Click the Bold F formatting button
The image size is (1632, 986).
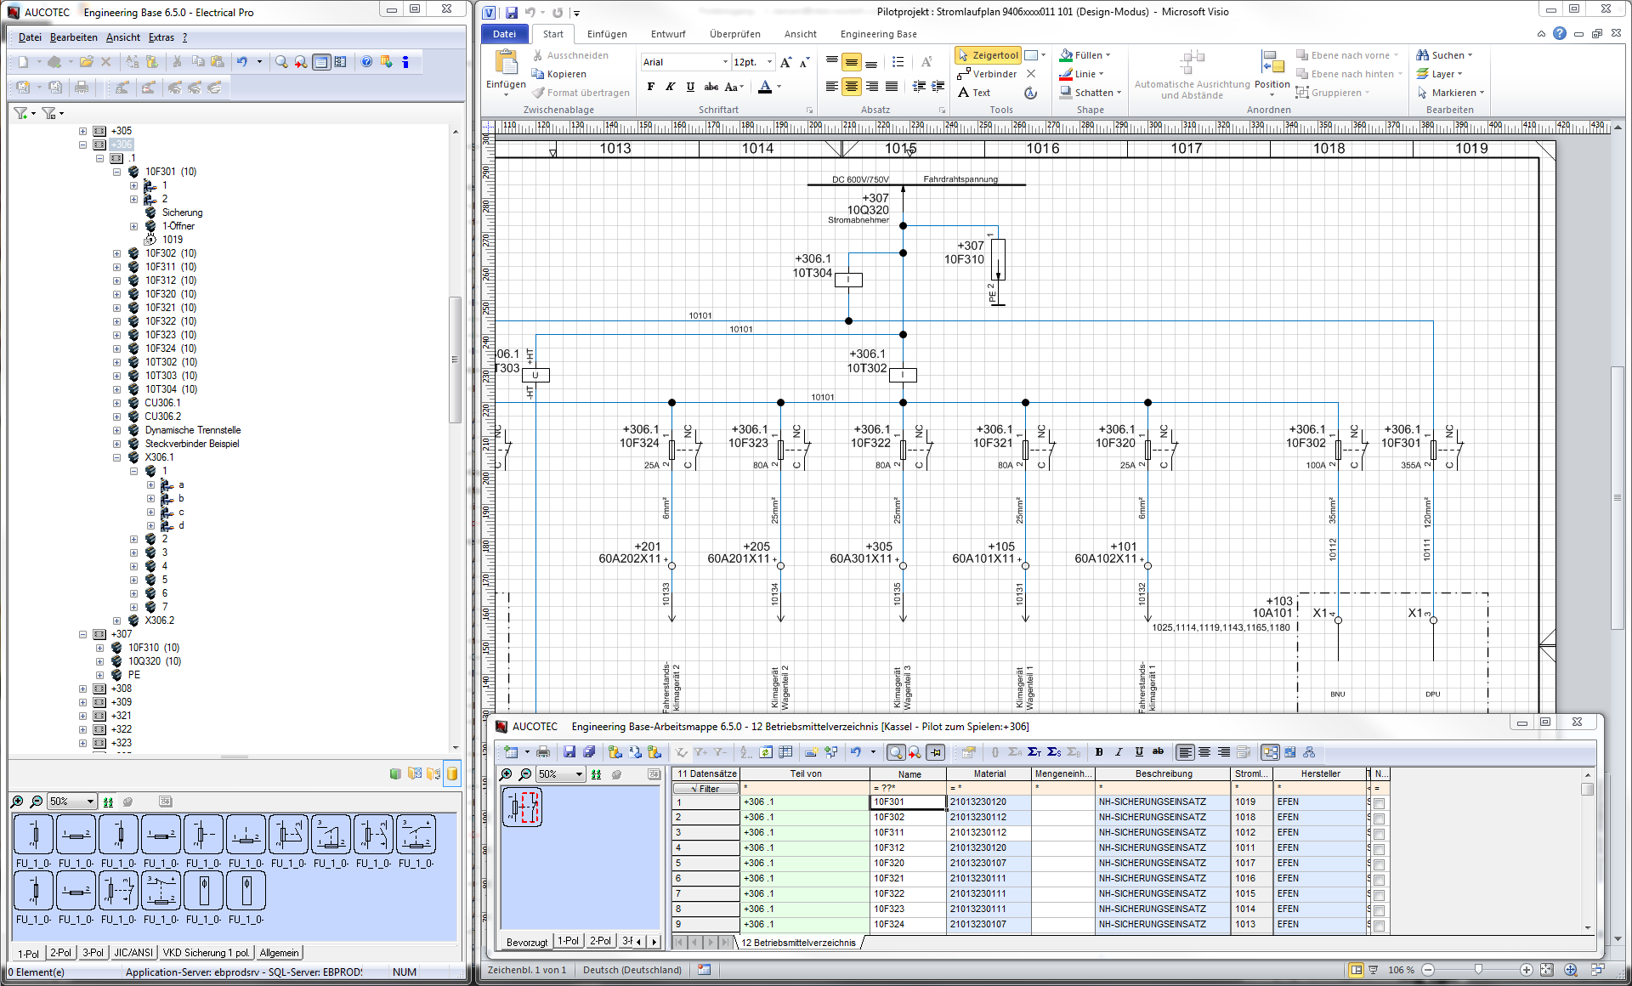651,87
